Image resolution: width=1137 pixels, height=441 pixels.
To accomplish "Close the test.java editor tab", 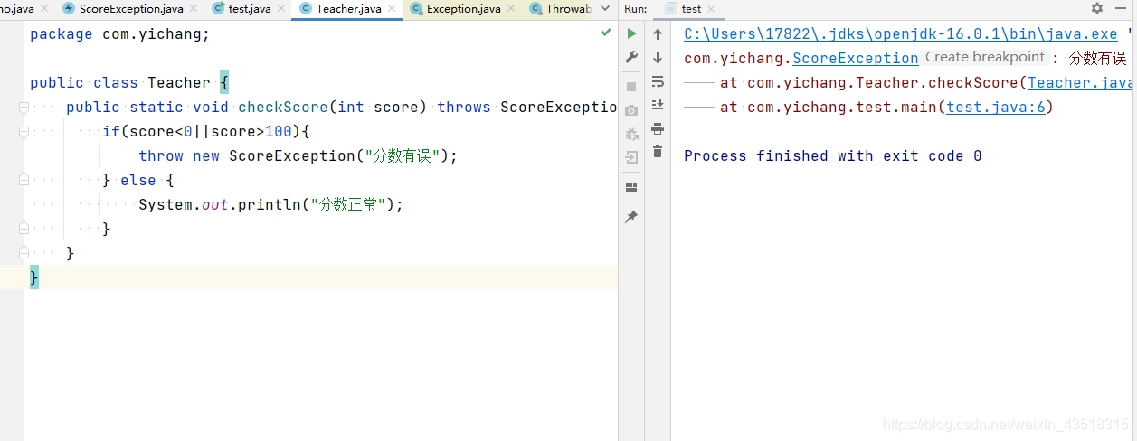I will click(280, 9).
